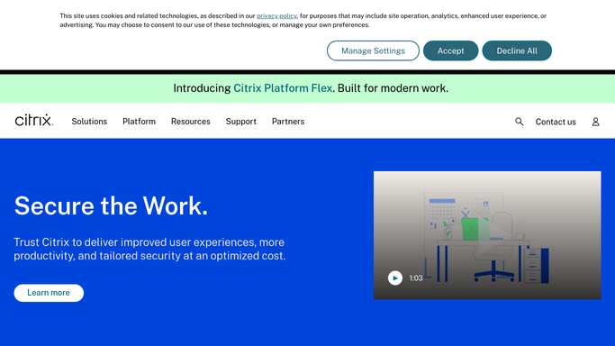Open the Partners menu
Viewport: 615px width, 346px height.
tap(288, 122)
